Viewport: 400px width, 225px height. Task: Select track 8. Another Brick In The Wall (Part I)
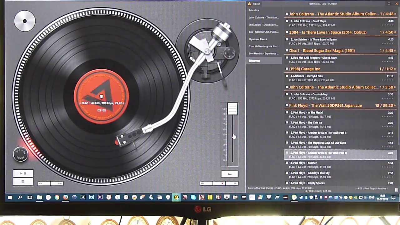[340, 135]
